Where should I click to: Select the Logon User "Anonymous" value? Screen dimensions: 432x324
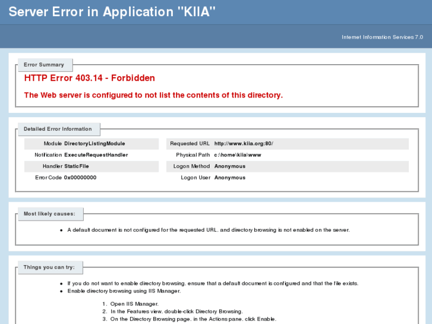(x=230, y=178)
